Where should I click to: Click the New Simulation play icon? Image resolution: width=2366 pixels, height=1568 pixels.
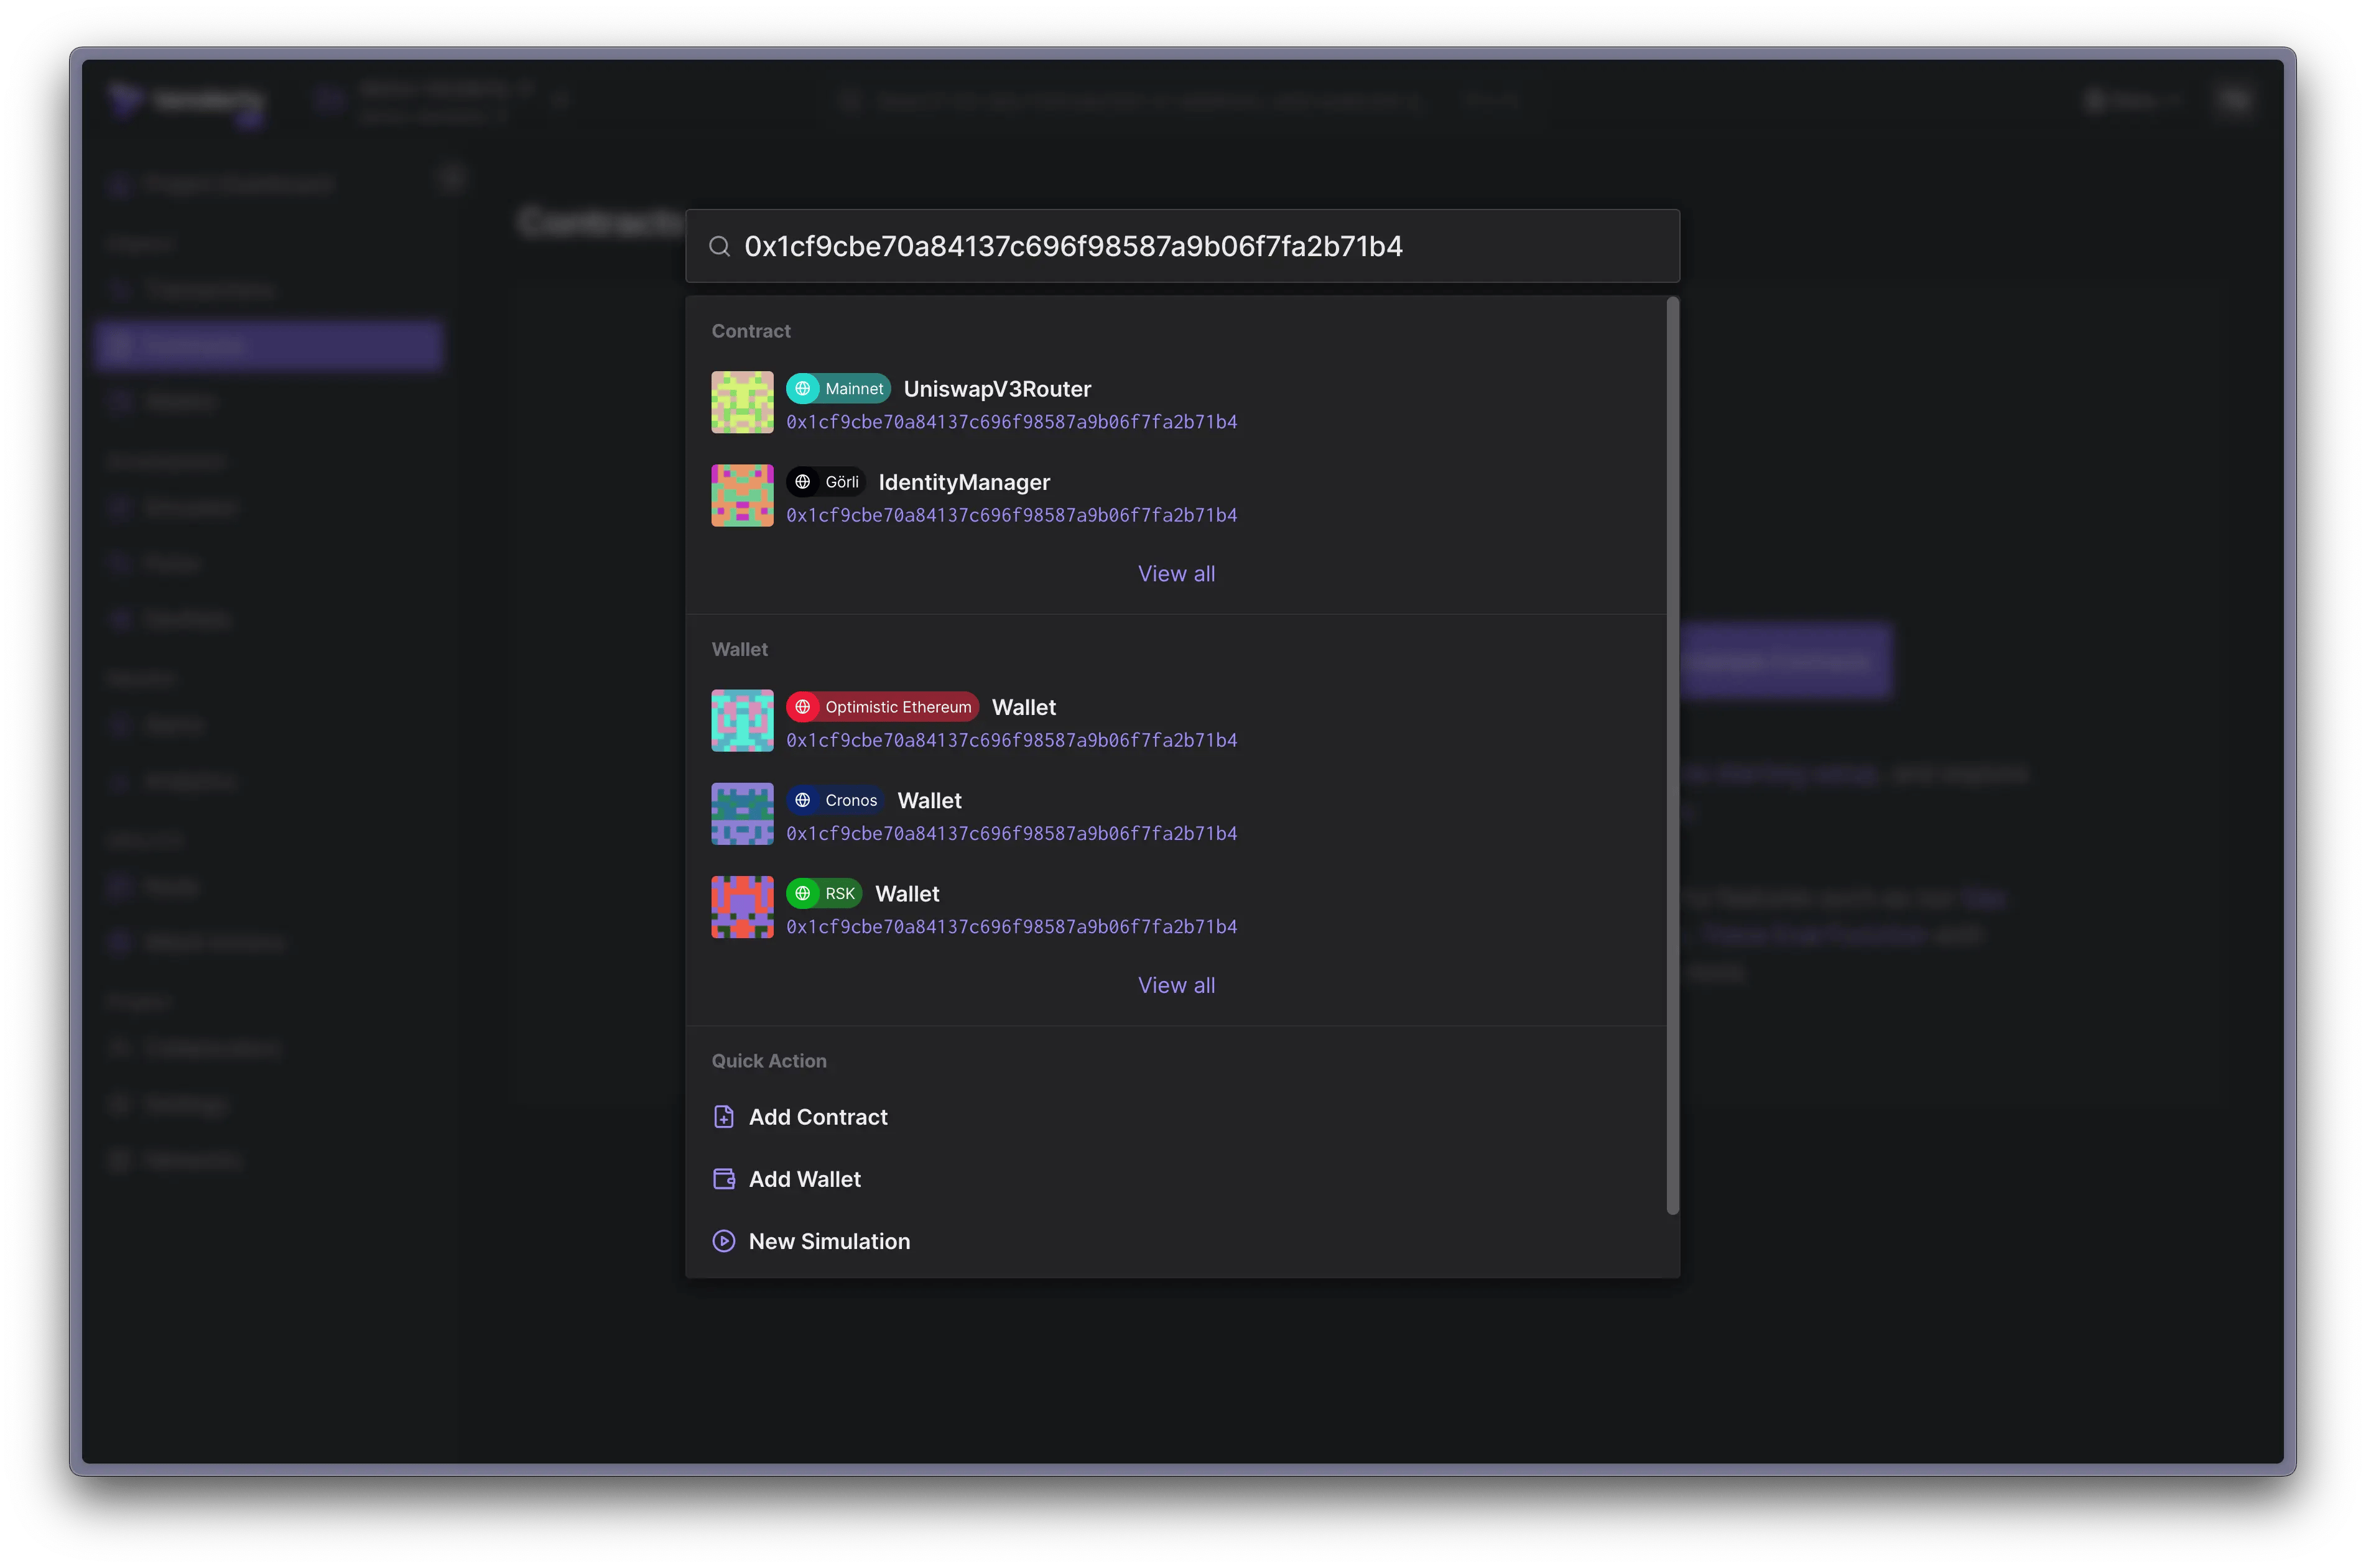(723, 1241)
